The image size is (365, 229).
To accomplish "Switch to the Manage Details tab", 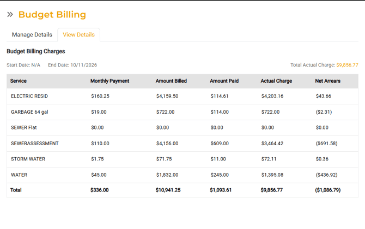I will (32, 35).
